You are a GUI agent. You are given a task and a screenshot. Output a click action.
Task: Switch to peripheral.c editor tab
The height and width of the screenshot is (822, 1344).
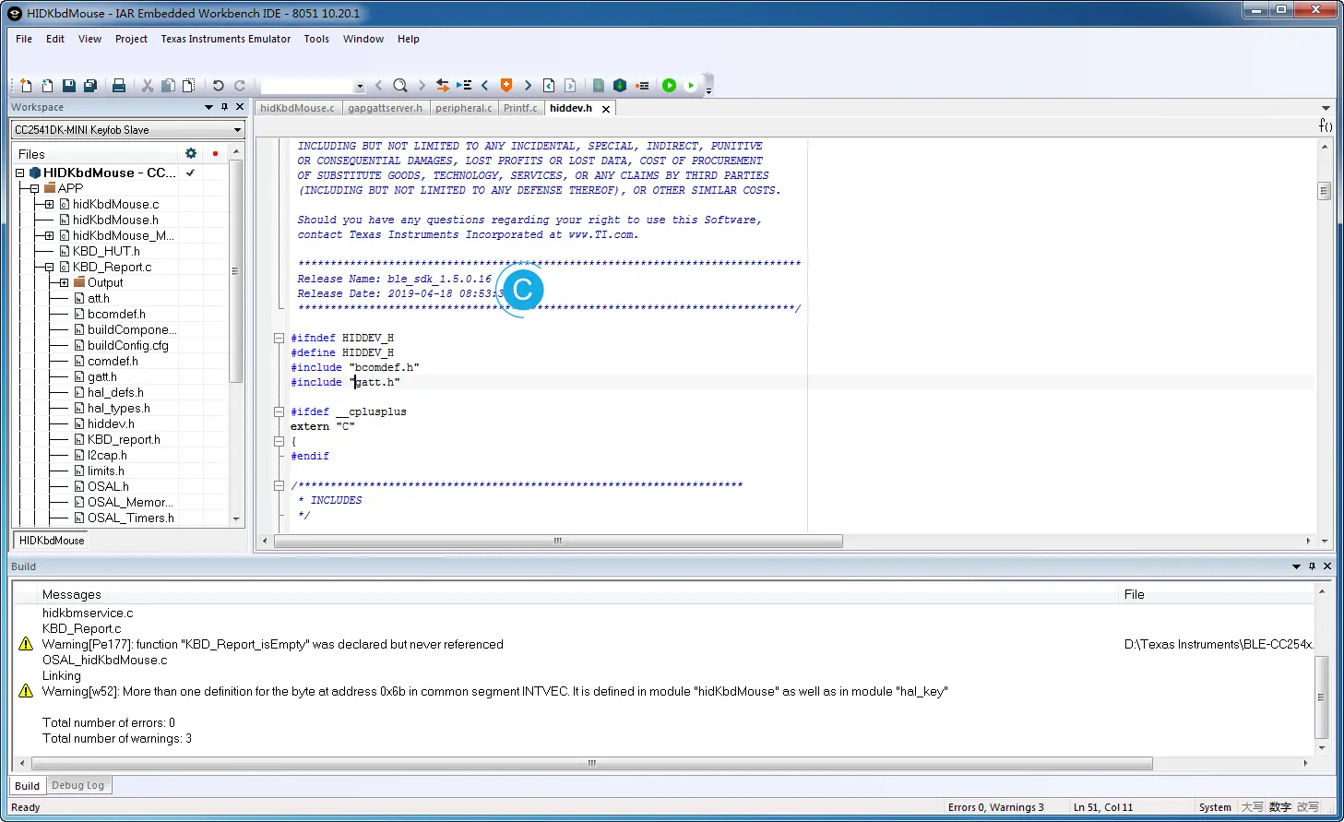(x=464, y=108)
